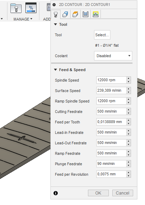Click the Select... tool button
This screenshot has width=145, height=205.
(x=102, y=35)
